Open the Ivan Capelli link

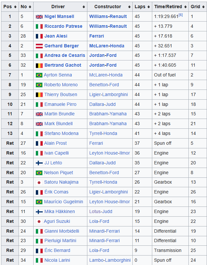(57, 153)
